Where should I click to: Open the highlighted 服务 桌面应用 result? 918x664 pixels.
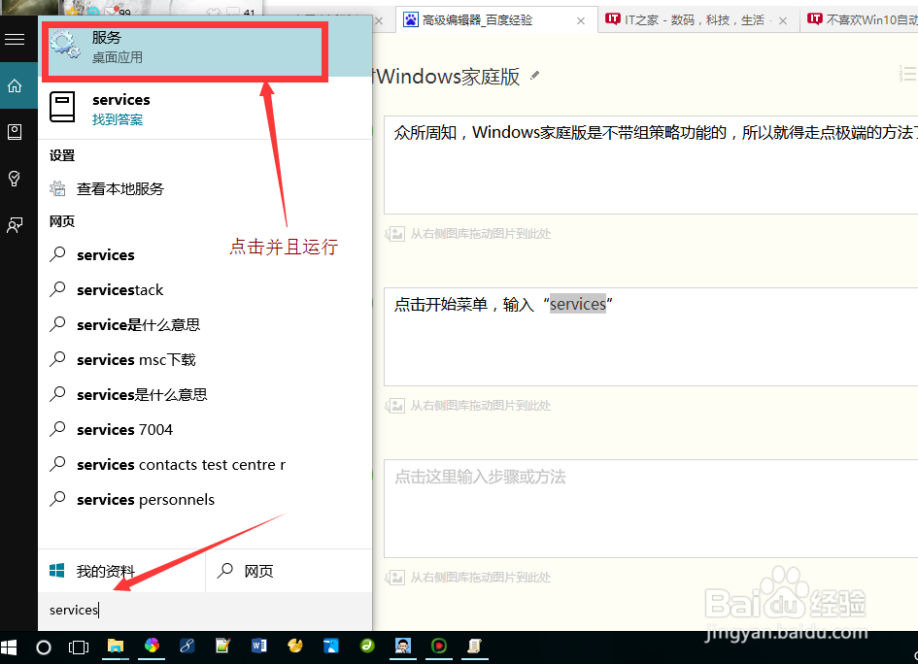pos(185,47)
